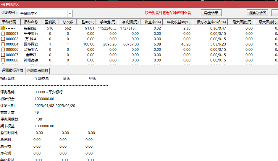Image resolution: width=278 pixels, height=161 pixels.
Task: Click the 金蝉脱壳X combo box field
Action: click(x=43, y=14)
